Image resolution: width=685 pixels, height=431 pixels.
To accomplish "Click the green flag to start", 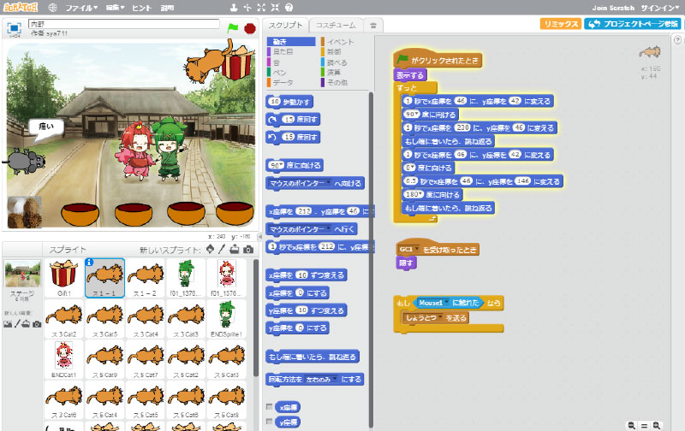I will click(x=233, y=28).
